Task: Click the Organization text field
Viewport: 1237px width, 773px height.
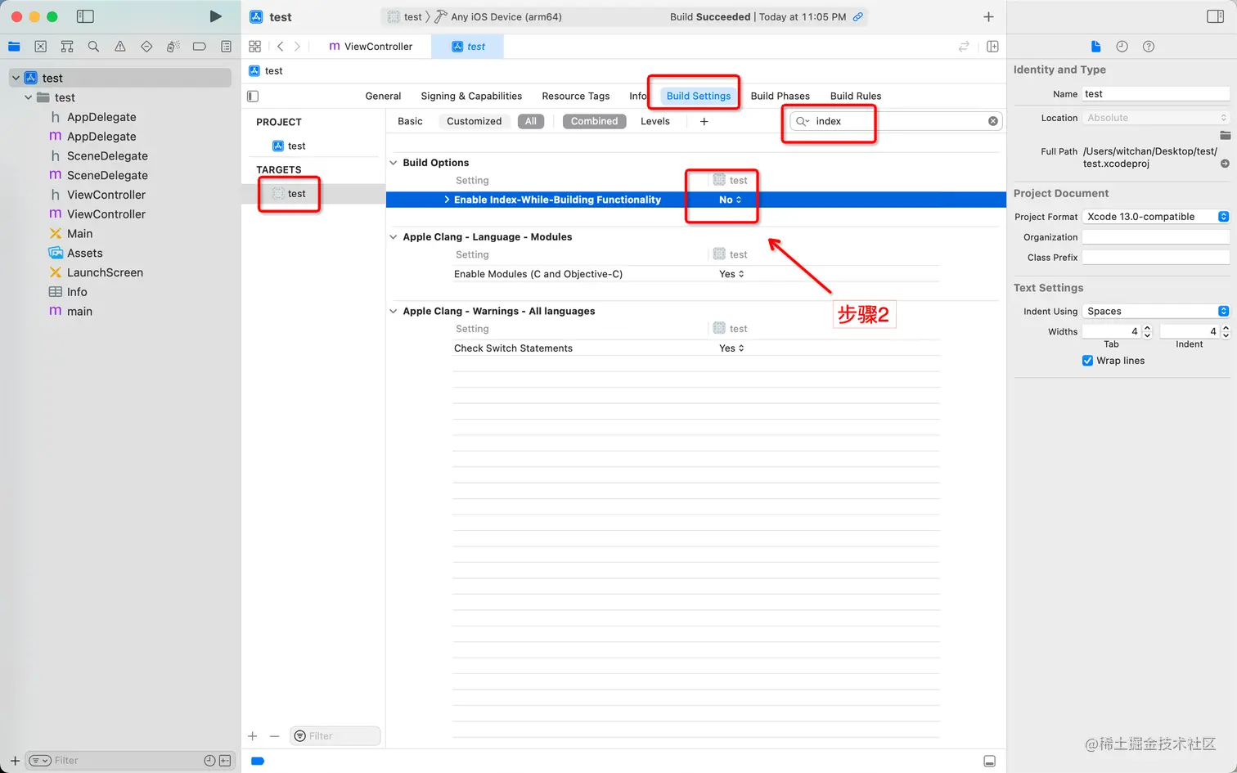Action: click(x=1156, y=237)
